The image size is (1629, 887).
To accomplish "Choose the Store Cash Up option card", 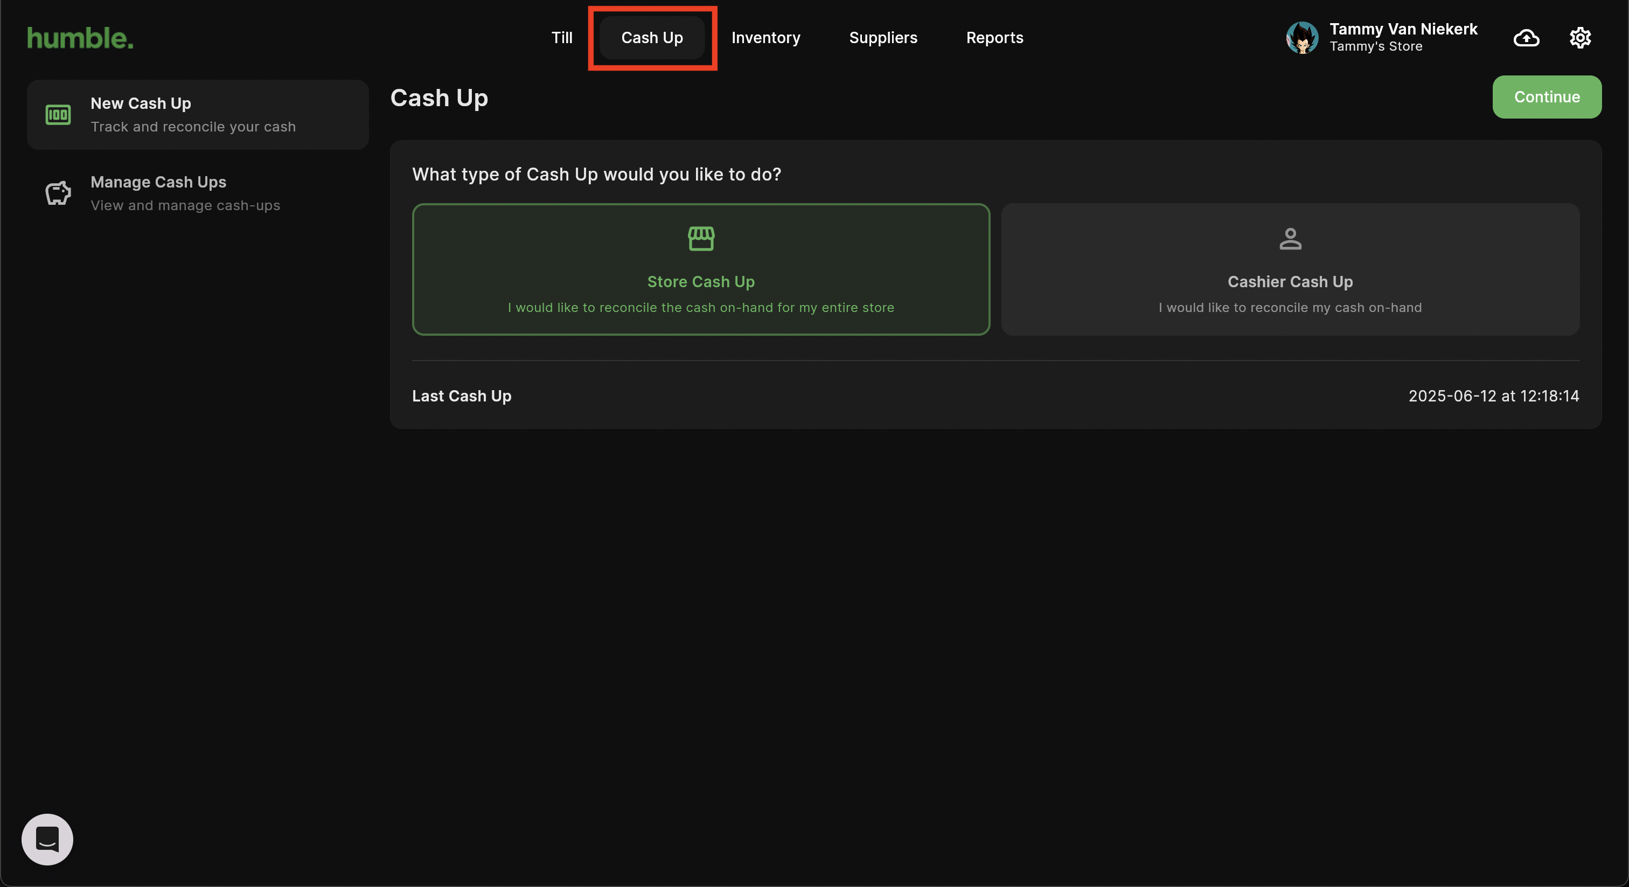I will point(701,269).
